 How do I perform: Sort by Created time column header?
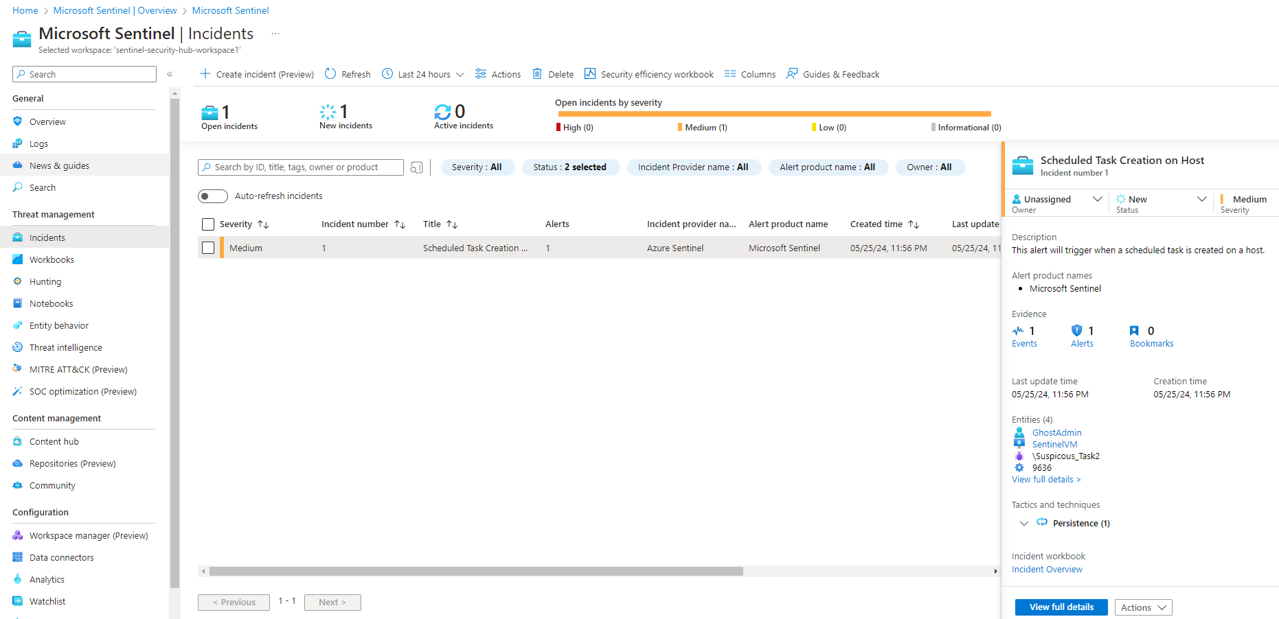point(884,224)
